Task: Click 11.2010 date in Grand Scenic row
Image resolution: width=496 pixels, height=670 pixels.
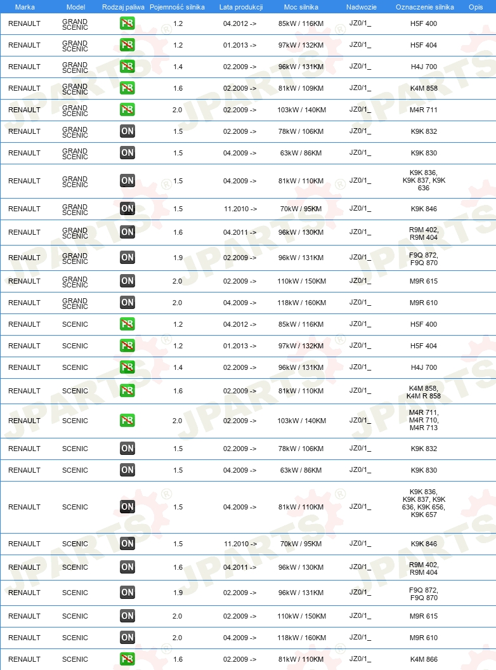Action: [240, 209]
